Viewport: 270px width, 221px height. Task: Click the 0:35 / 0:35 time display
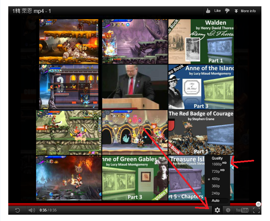(x=48, y=210)
